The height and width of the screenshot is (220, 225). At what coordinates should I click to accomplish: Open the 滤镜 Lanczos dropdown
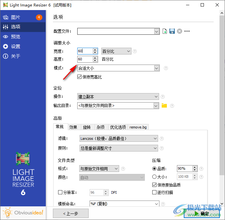click(119, 139)
